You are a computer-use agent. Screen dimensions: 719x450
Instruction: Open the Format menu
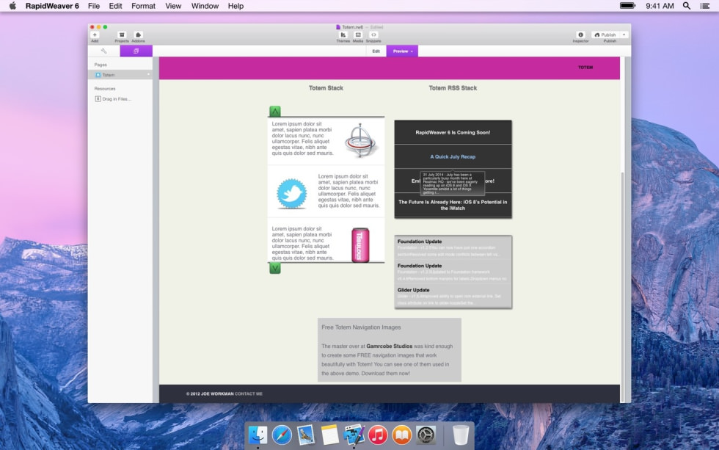[x=143, y=6]
